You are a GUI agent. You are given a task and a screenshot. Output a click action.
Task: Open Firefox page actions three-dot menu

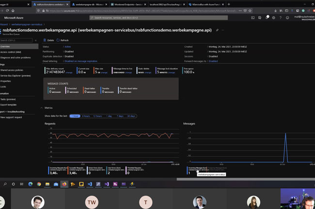(240, 11)
